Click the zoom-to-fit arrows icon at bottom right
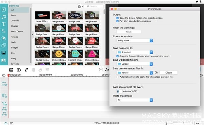The image size is (204, 125). (x=197, y=123)
